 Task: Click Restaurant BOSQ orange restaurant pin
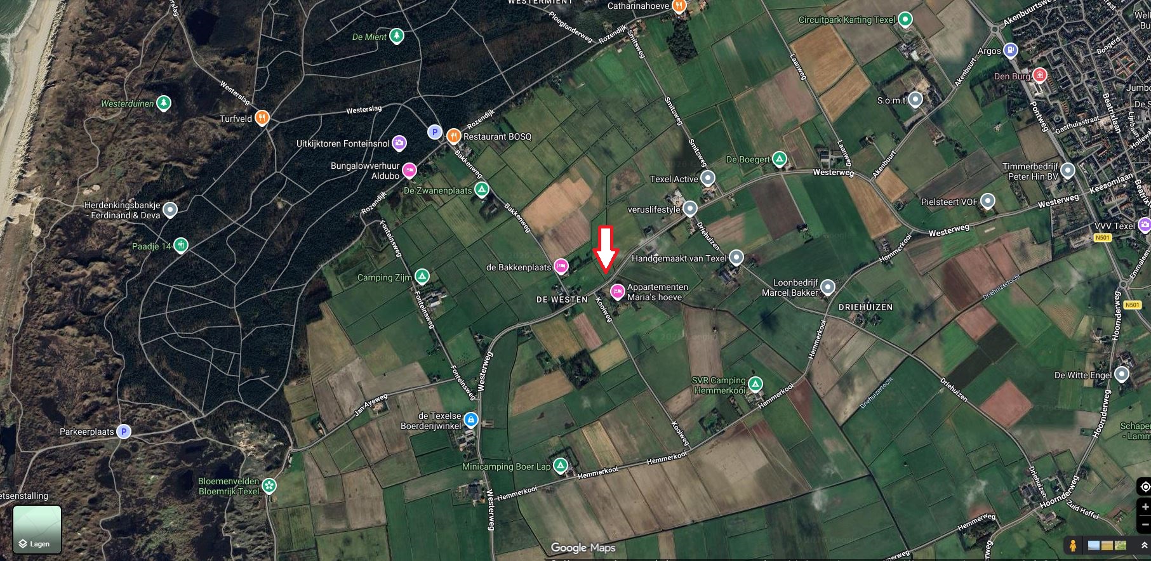click(453, 135)
